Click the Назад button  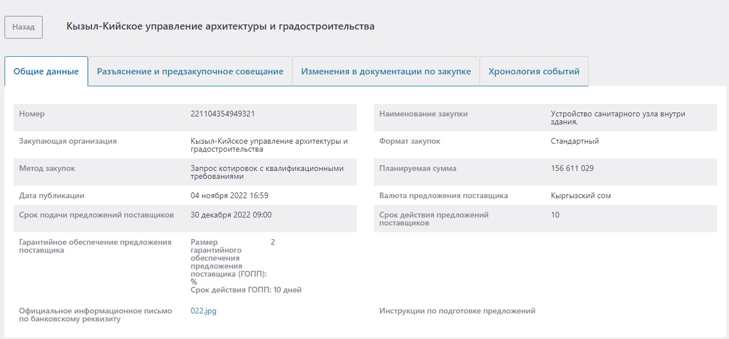coord(23,27)
